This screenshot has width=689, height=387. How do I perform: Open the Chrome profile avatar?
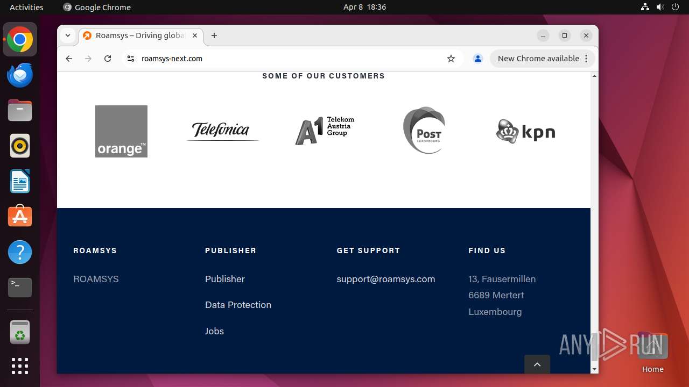coord(477,59)
